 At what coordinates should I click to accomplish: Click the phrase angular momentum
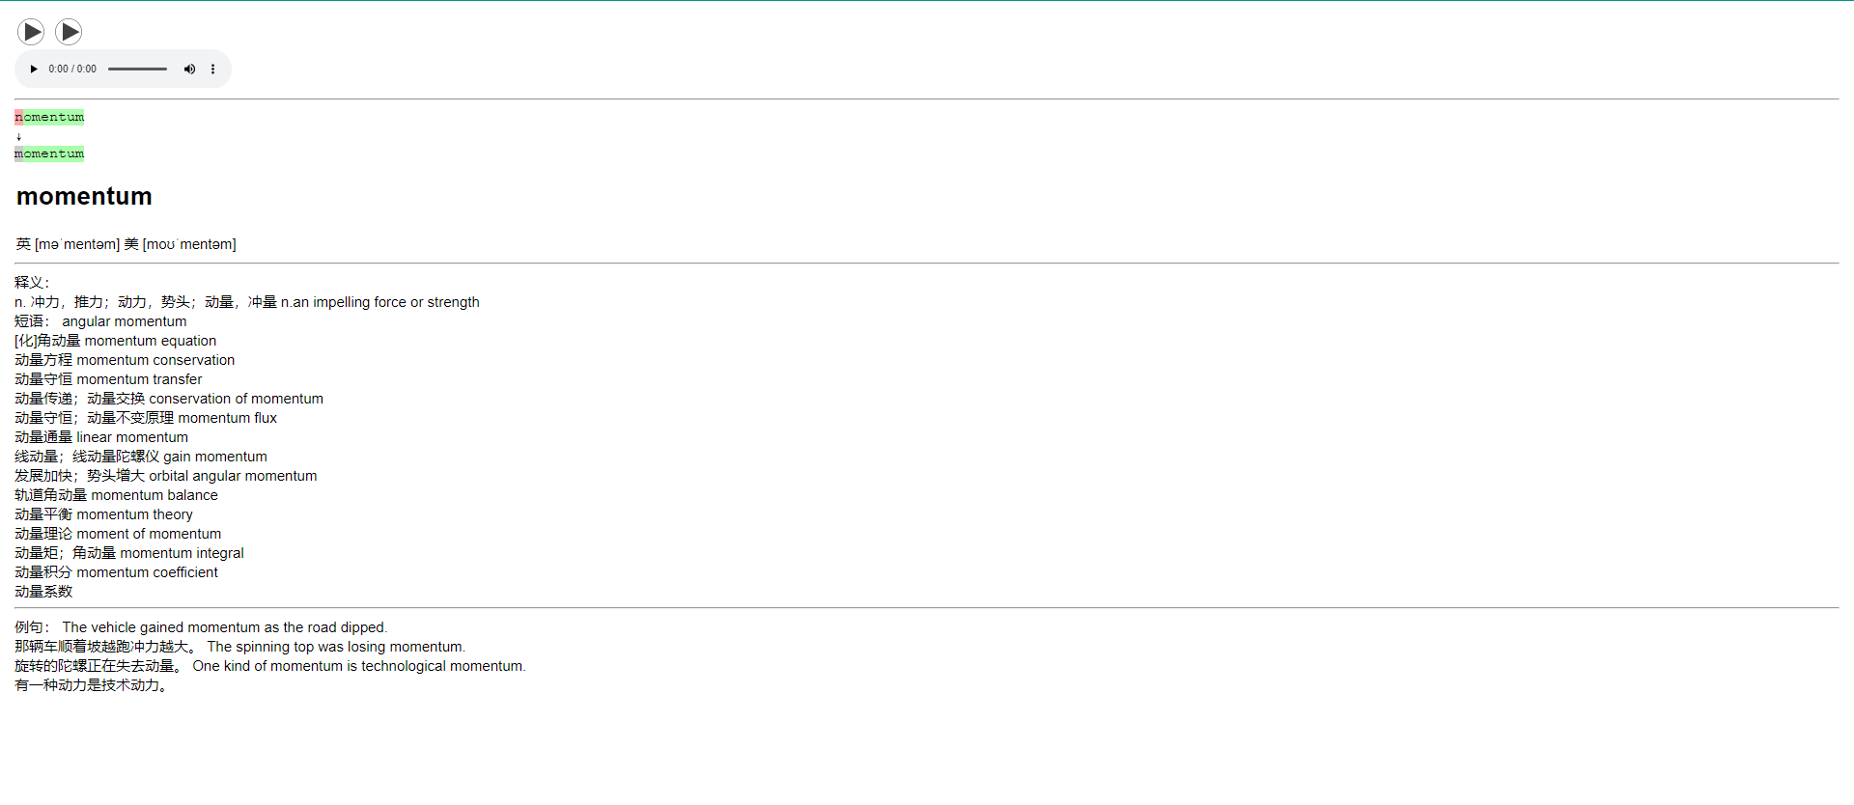[125, 321]
